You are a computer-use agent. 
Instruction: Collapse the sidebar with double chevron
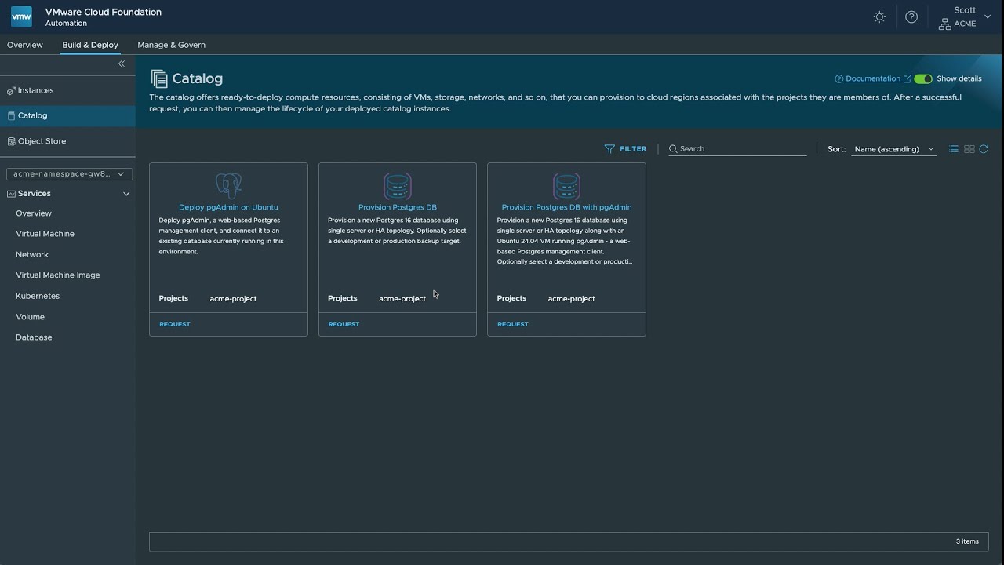(x=122, y=64)
